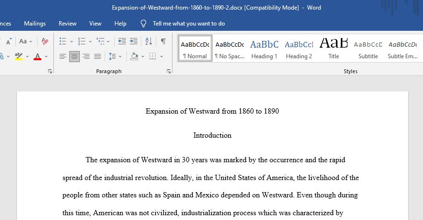Open Font dialog launcher
The width and height of the screenshot is (423, 220).
coord(50,71)
